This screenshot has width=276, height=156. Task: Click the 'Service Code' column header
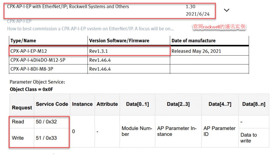tap(52, 104)
